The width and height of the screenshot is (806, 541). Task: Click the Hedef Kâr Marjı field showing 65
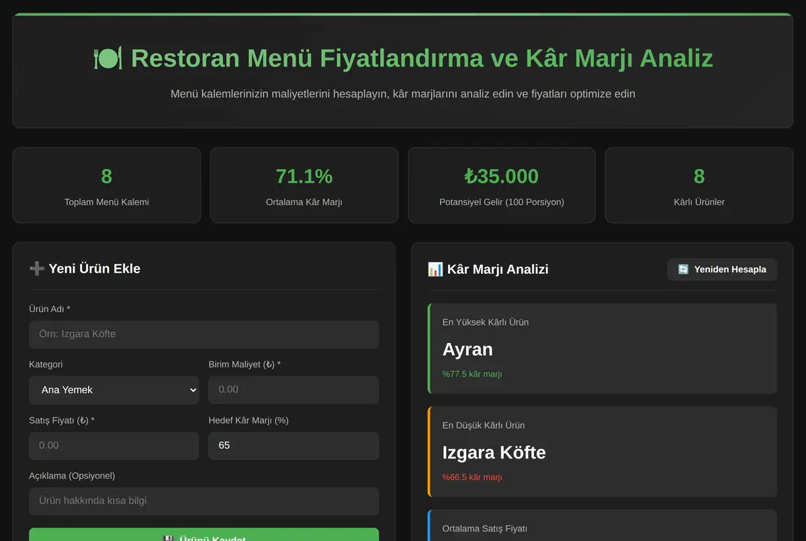294,446
